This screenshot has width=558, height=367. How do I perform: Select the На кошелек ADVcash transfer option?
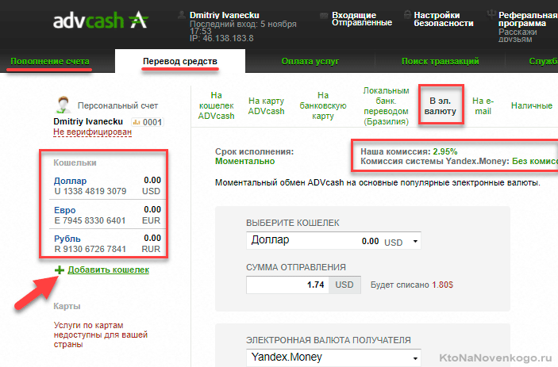(217, 105)
